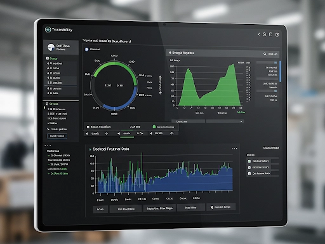Click the dropdown arrow below the area chart

pyautogui.click(x=241, y=121)
